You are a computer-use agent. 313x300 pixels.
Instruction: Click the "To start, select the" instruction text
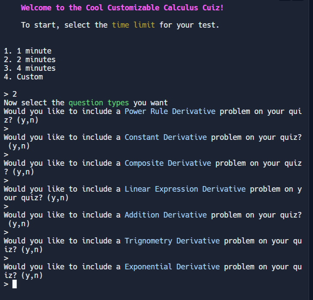click(64, 25)
